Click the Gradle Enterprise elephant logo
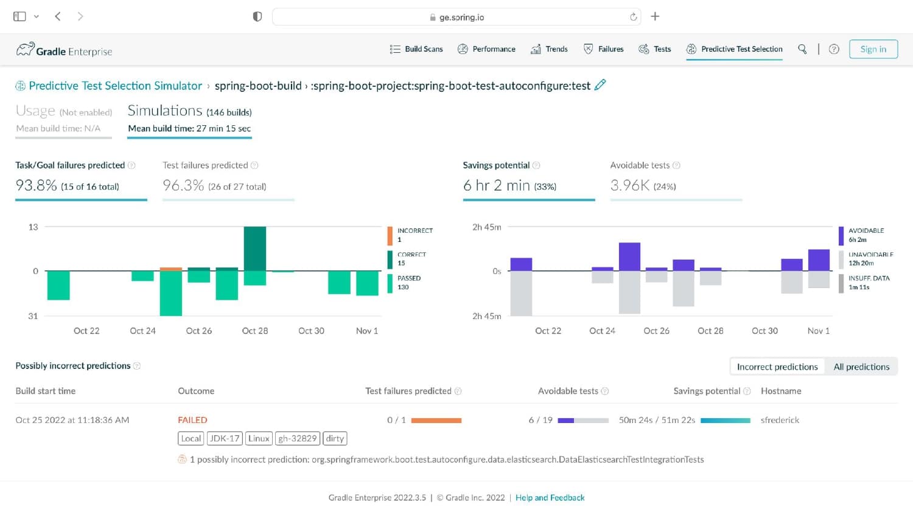The image size is (913, 513). pyautogui.click(x=25, y=49)
